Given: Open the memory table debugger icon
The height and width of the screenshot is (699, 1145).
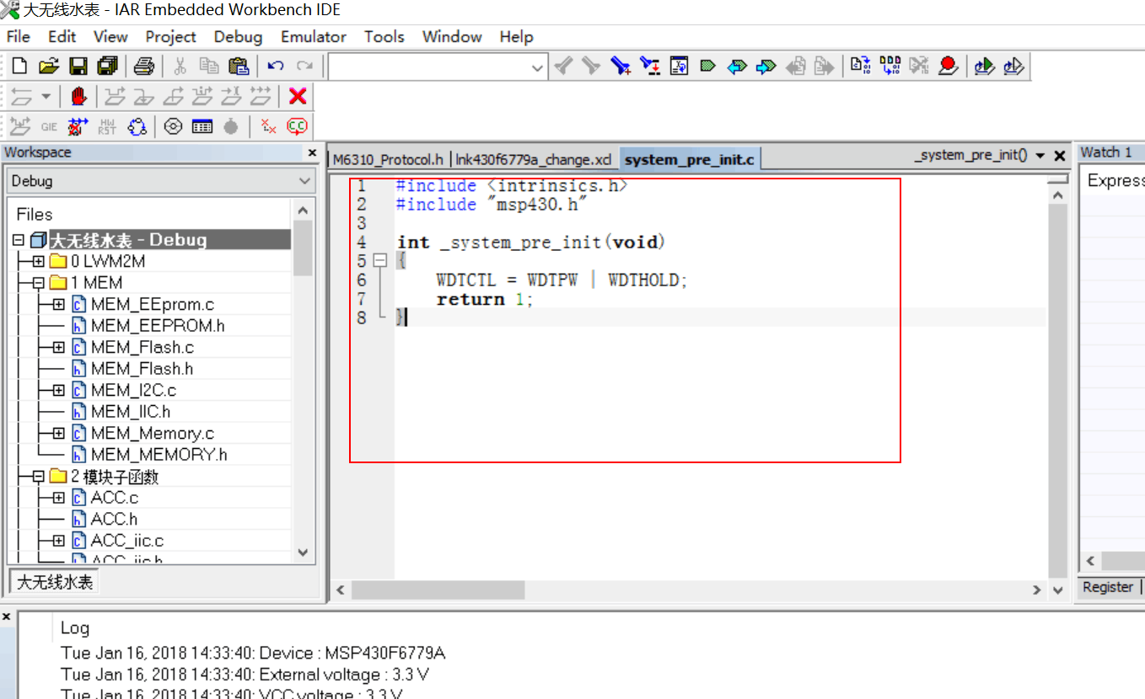Looking at the screenshot, I should [x=202, y=126].
